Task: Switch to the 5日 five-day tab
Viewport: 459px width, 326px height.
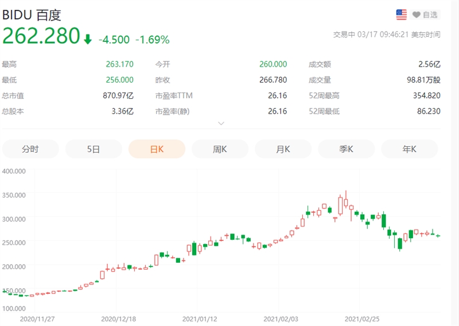Action: pyautogui.click(x=94, y=149)
